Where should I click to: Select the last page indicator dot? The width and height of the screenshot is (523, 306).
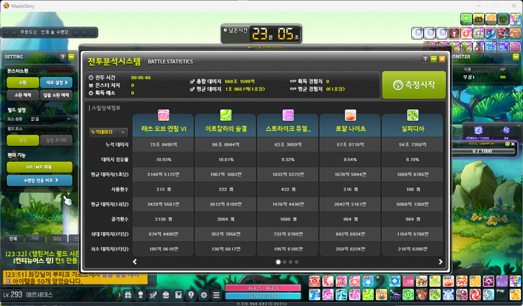(x=297, y=262)
